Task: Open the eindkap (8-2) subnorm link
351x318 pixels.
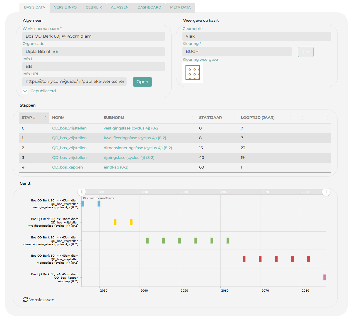Action: pos(116,167)
